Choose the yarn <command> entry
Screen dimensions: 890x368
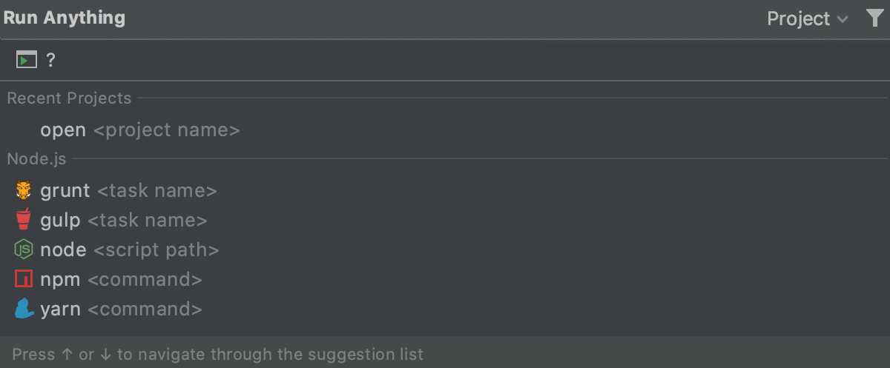click(121, 309)
